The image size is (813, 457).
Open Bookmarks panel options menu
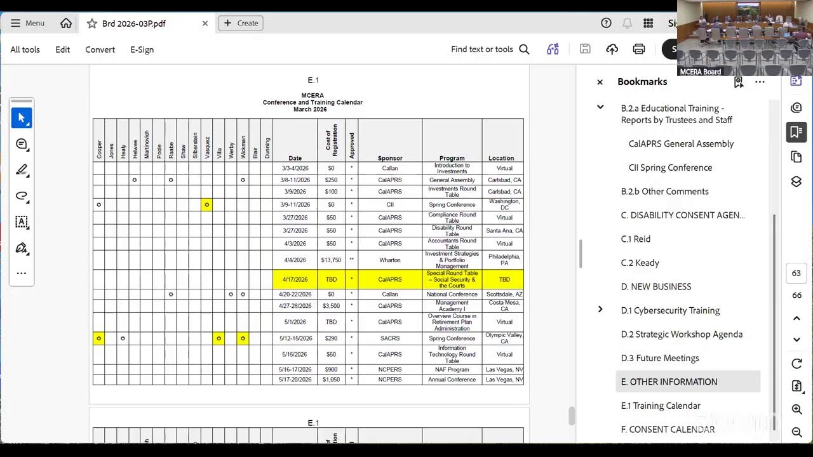pos(760,82)
